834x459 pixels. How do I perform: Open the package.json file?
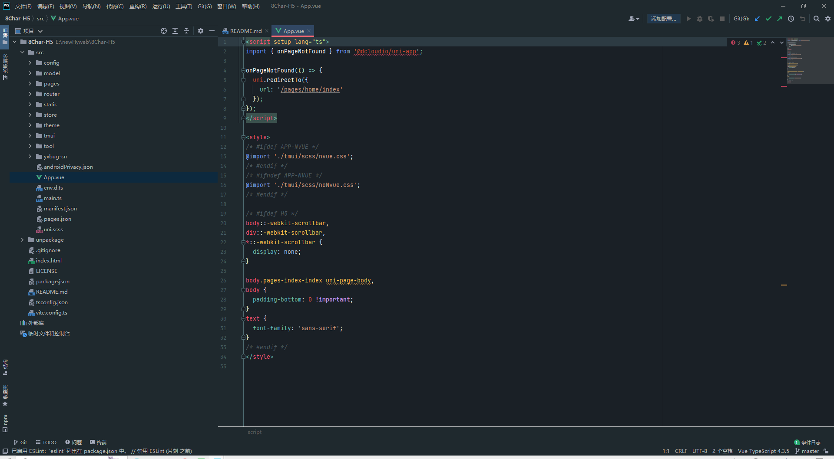pyautogui.click(x=53, y=282)
